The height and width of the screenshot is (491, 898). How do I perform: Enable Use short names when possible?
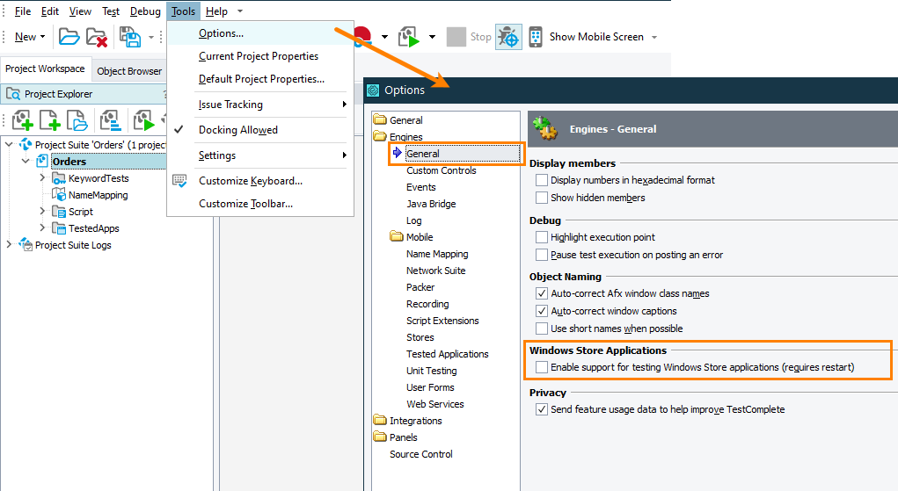pos(541,329)
